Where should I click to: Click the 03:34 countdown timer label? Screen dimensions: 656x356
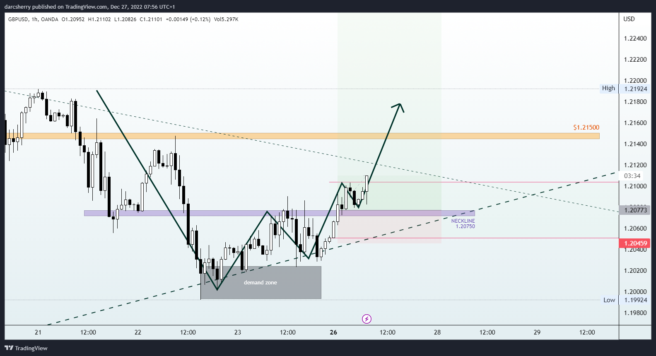point(632,176)
